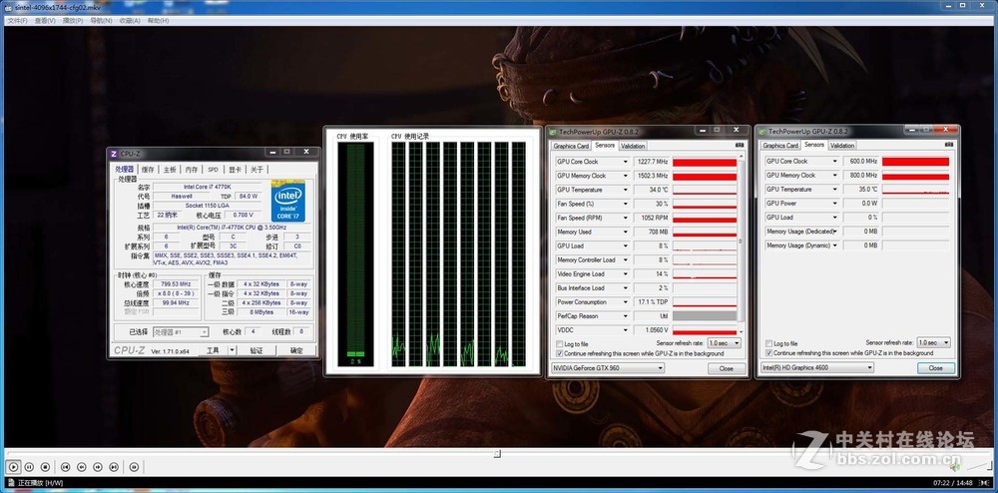Click the video seek bar handle
The height and width of the screenshot is (493, 998).
point(497,453)
